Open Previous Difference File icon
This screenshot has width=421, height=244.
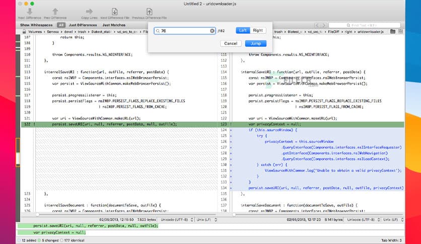[x=149, y=11]
